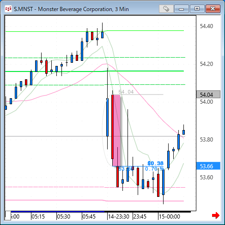Click the blue 53.66 price marker
225x225 pixels.
pos(208,166)
